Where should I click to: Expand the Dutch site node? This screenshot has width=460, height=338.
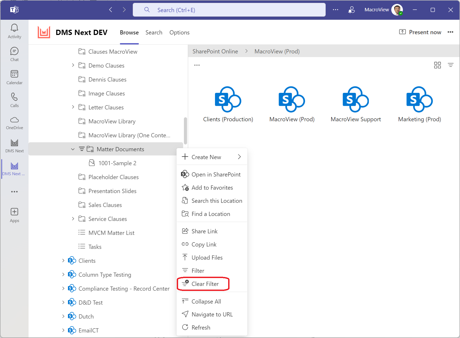click(x=63, y=316)
